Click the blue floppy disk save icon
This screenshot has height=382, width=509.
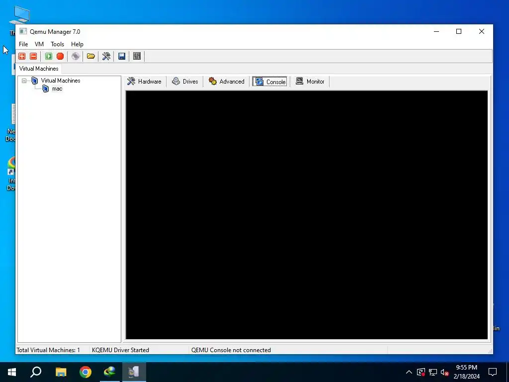(x=122, y=56)
